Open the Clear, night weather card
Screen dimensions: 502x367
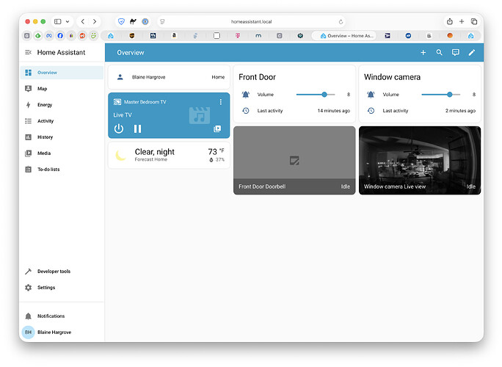click(169, 155)
